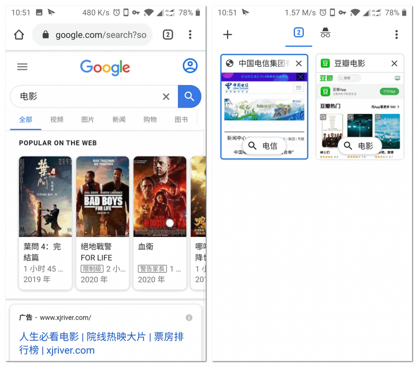The image size is (418, 367).
Task: Close the 豆瓣电影 tab
Action: (394, 63)
